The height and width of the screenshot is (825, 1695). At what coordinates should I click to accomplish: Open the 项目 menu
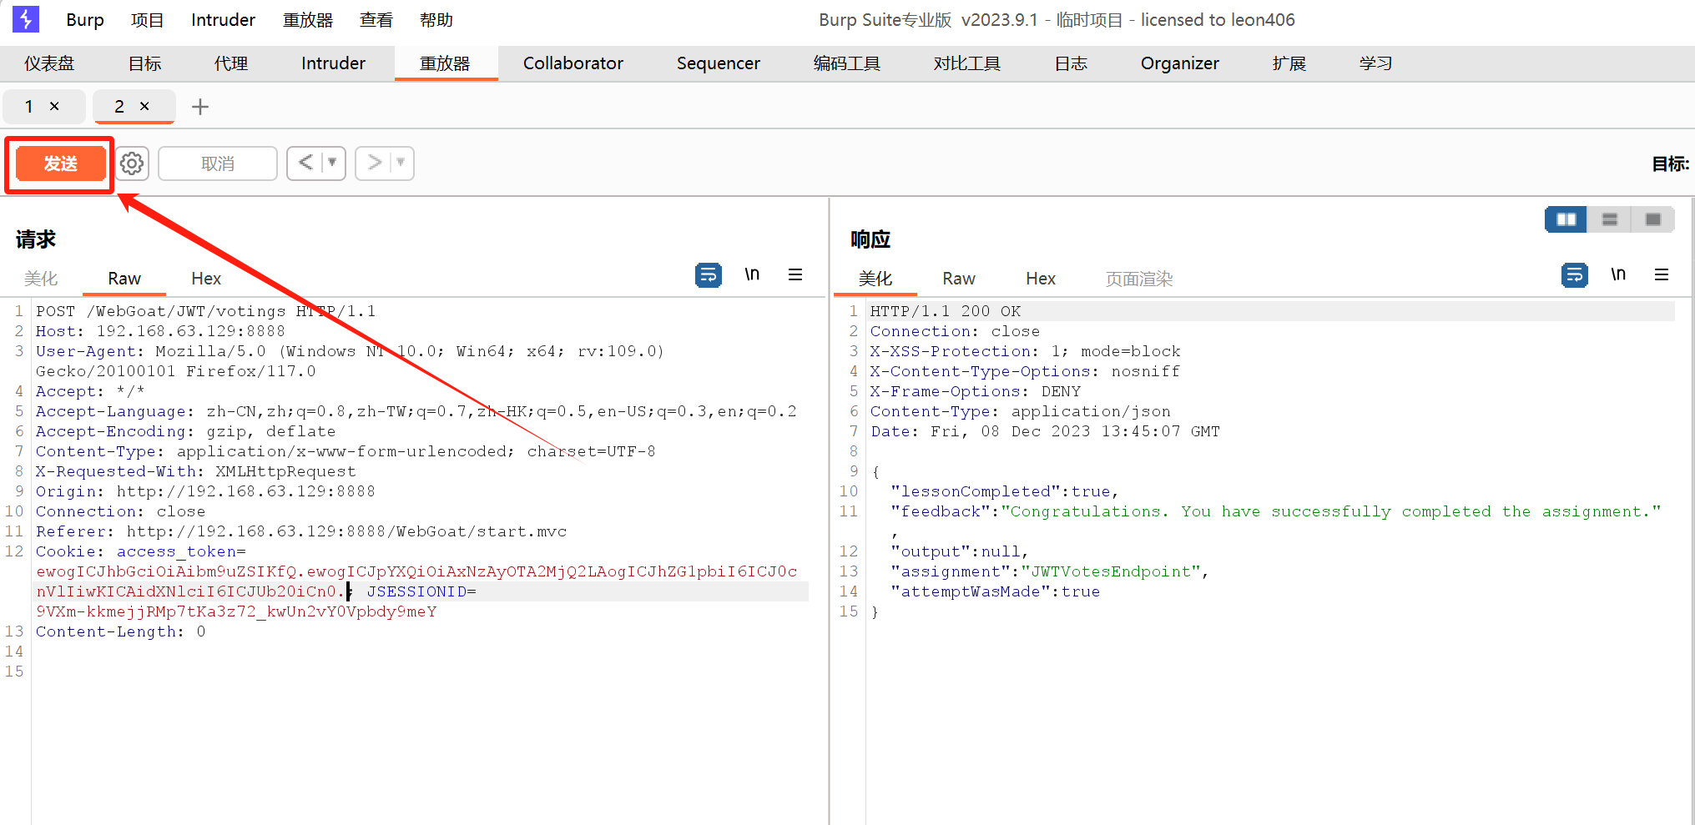148,20
